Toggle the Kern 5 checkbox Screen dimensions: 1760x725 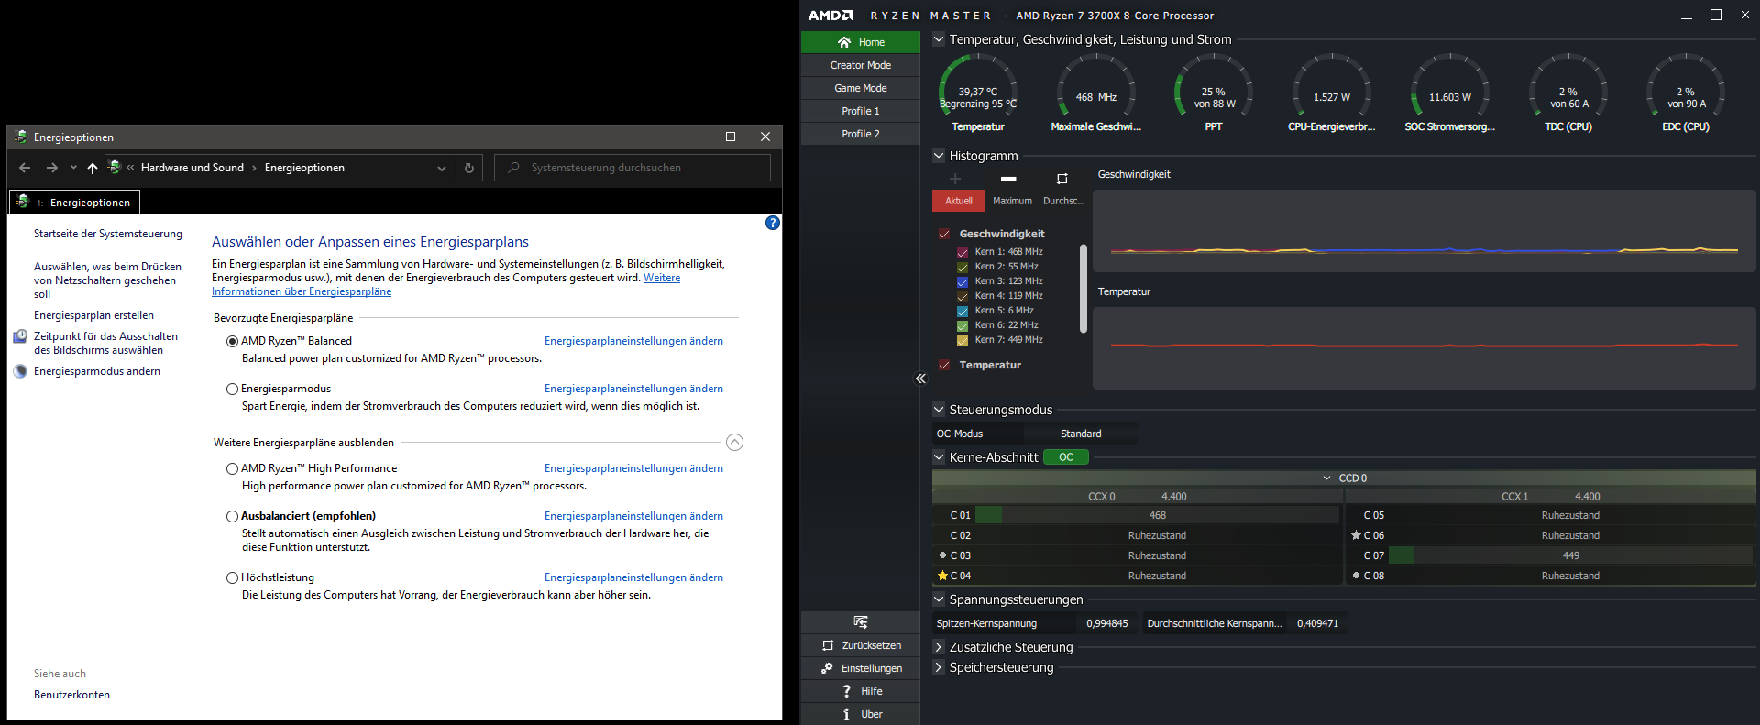tap(962, 311)
